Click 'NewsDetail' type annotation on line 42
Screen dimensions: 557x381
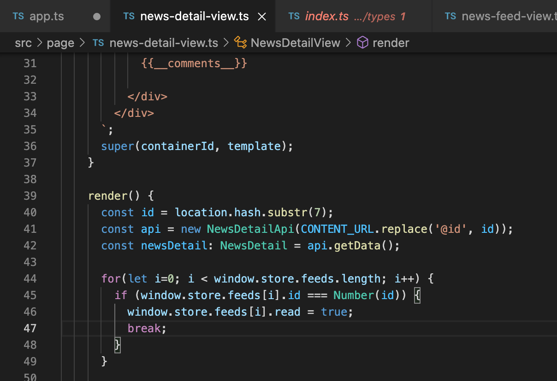click(x=254, y=245)
